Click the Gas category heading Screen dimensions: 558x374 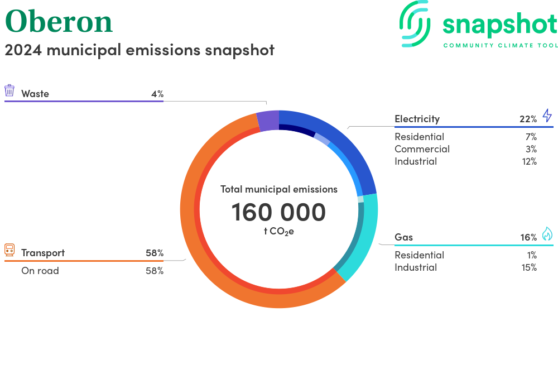(x=403, y=237)
